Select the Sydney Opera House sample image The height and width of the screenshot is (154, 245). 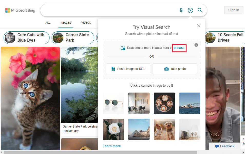click(190, 103)
